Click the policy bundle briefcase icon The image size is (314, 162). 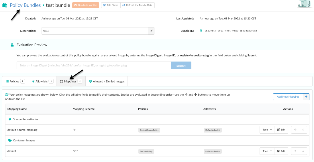(x=5, y=5)
